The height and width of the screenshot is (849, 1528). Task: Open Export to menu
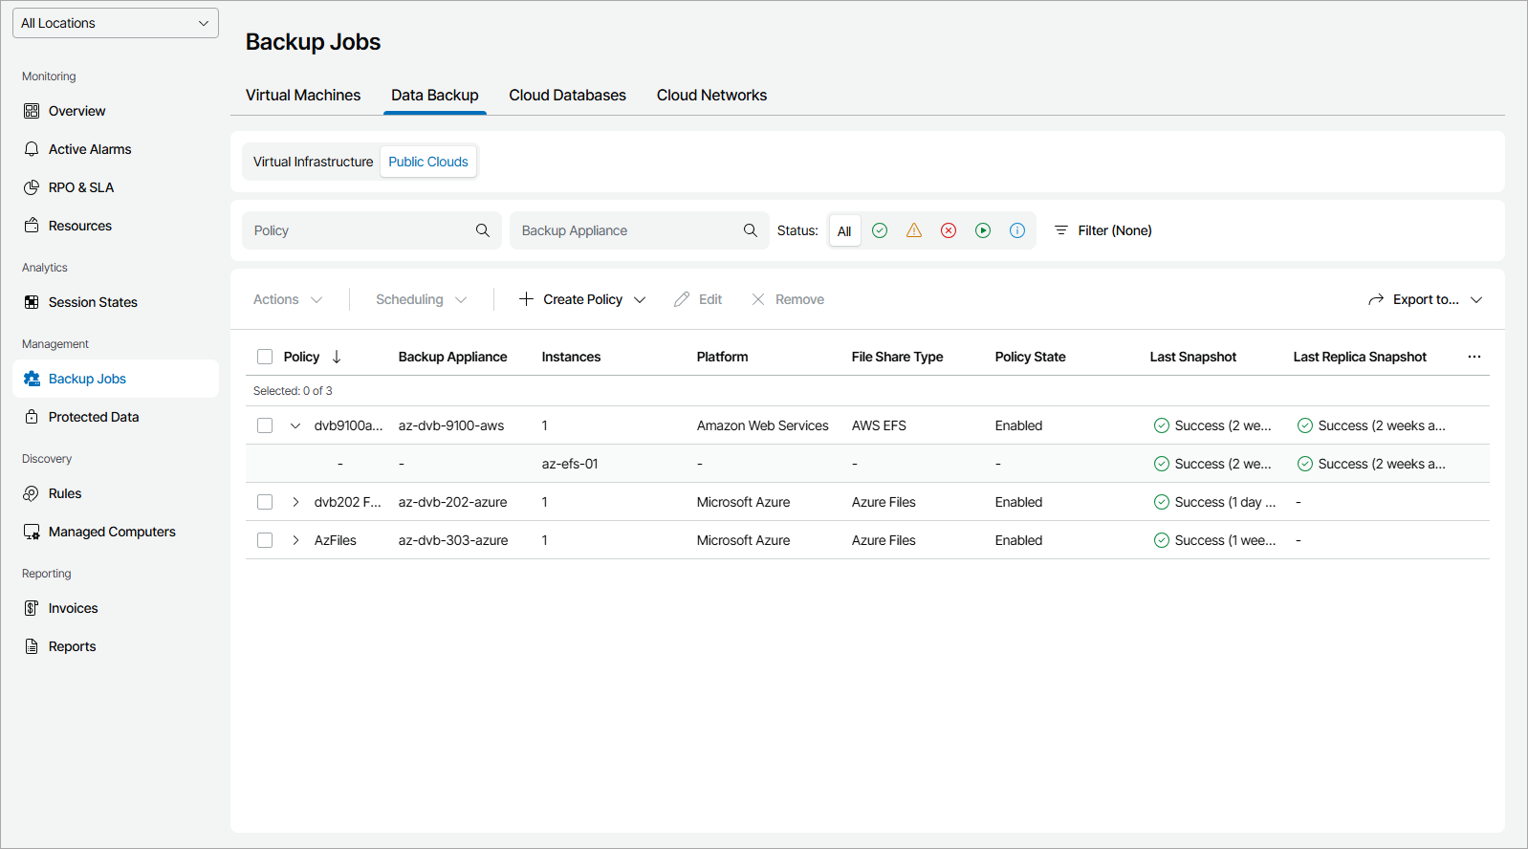tap(1425, 299)
